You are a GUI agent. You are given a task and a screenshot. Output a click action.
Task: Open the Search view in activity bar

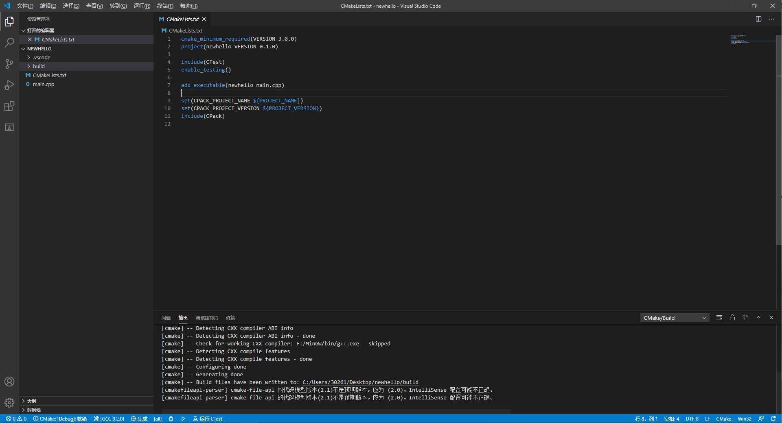[9, 43]
